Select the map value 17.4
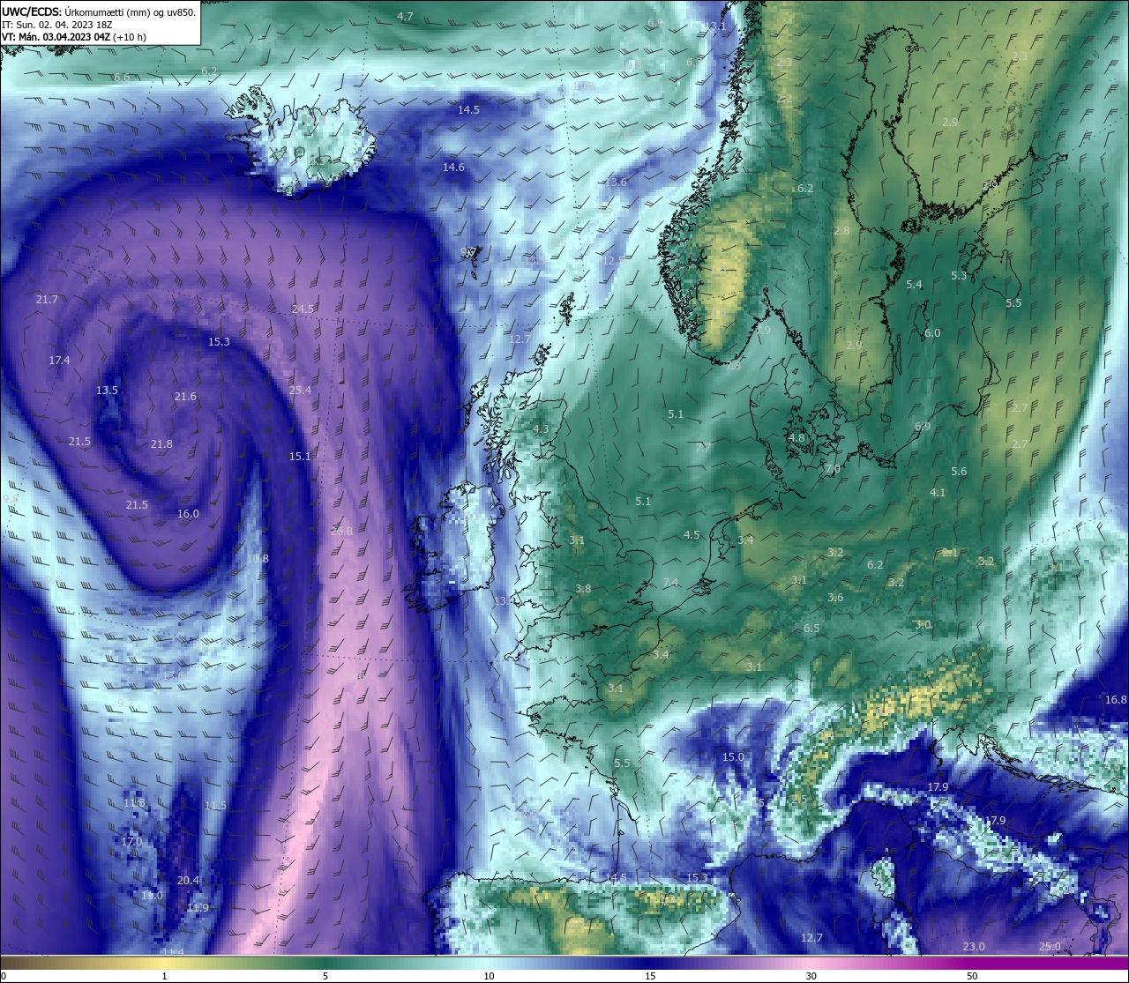Screen dimensions: 1129x983 click(59, 361)
